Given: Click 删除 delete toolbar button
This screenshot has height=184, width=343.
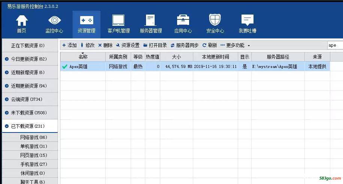Looking at the screenshot, I should click(106, 45).
